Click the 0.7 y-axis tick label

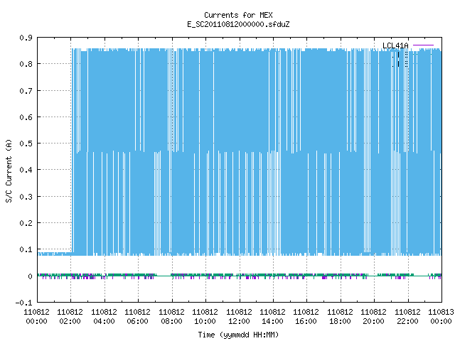tap(26, 91)
